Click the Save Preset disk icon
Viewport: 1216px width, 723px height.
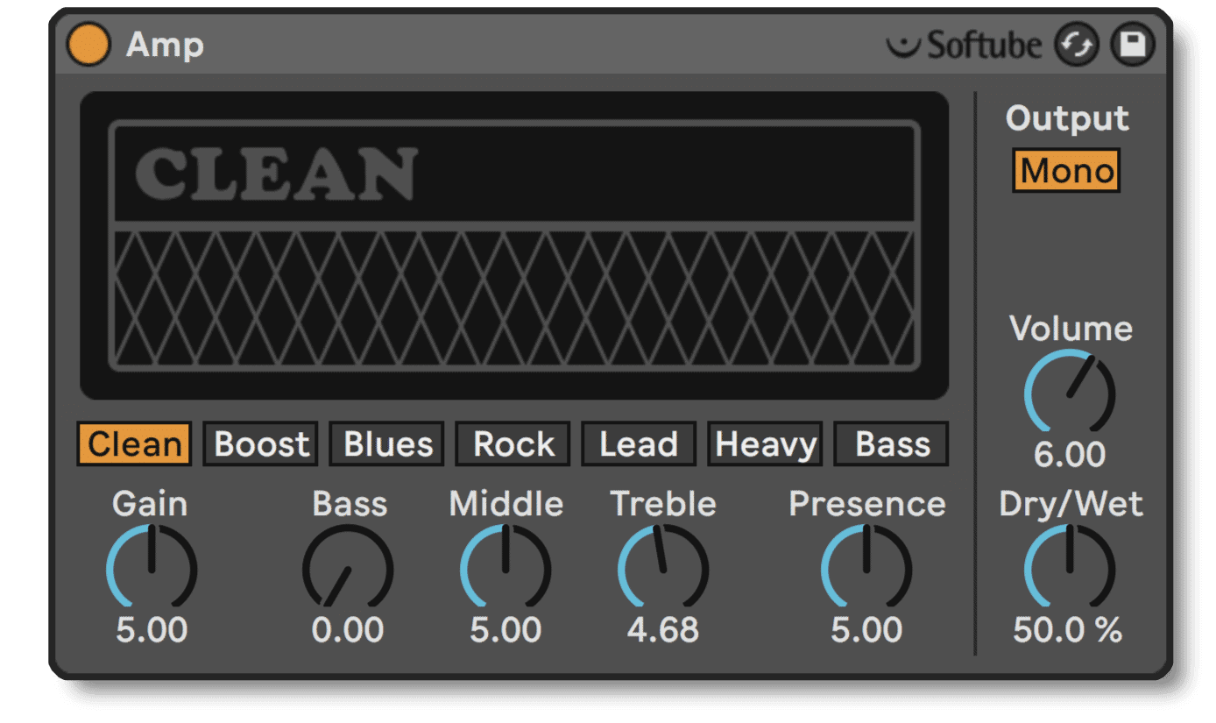tap(1133, 45)
